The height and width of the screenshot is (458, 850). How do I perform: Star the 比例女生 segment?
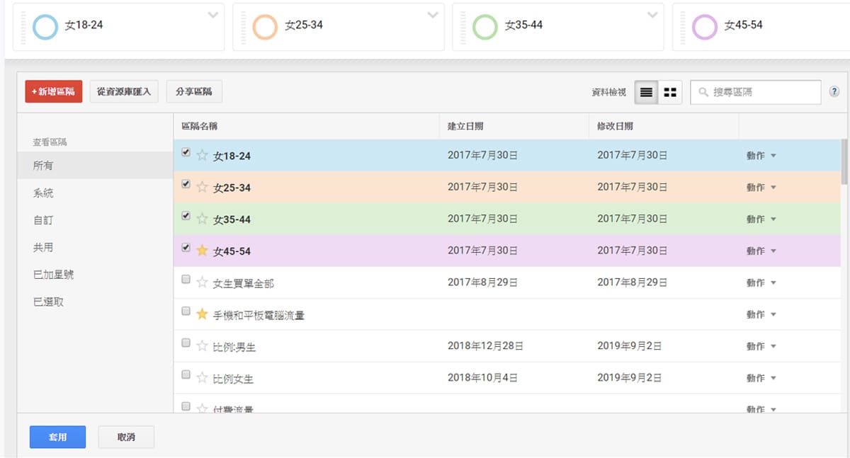click(x=202, y=378)
